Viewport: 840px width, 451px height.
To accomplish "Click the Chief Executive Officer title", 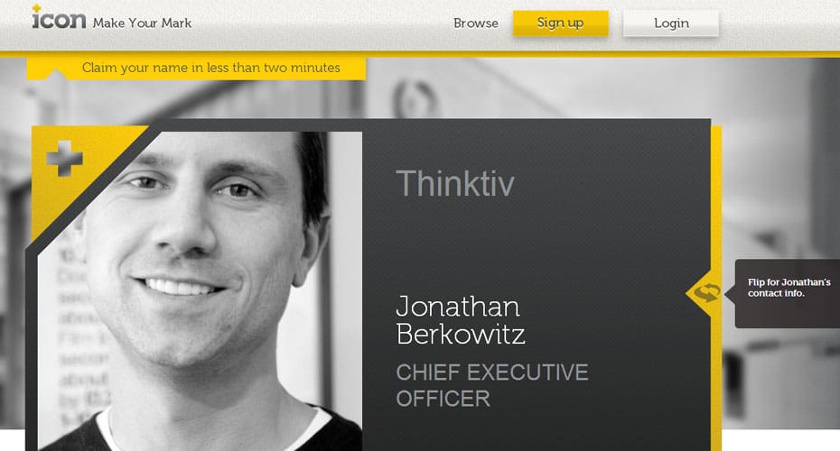I will click(491, 385).
